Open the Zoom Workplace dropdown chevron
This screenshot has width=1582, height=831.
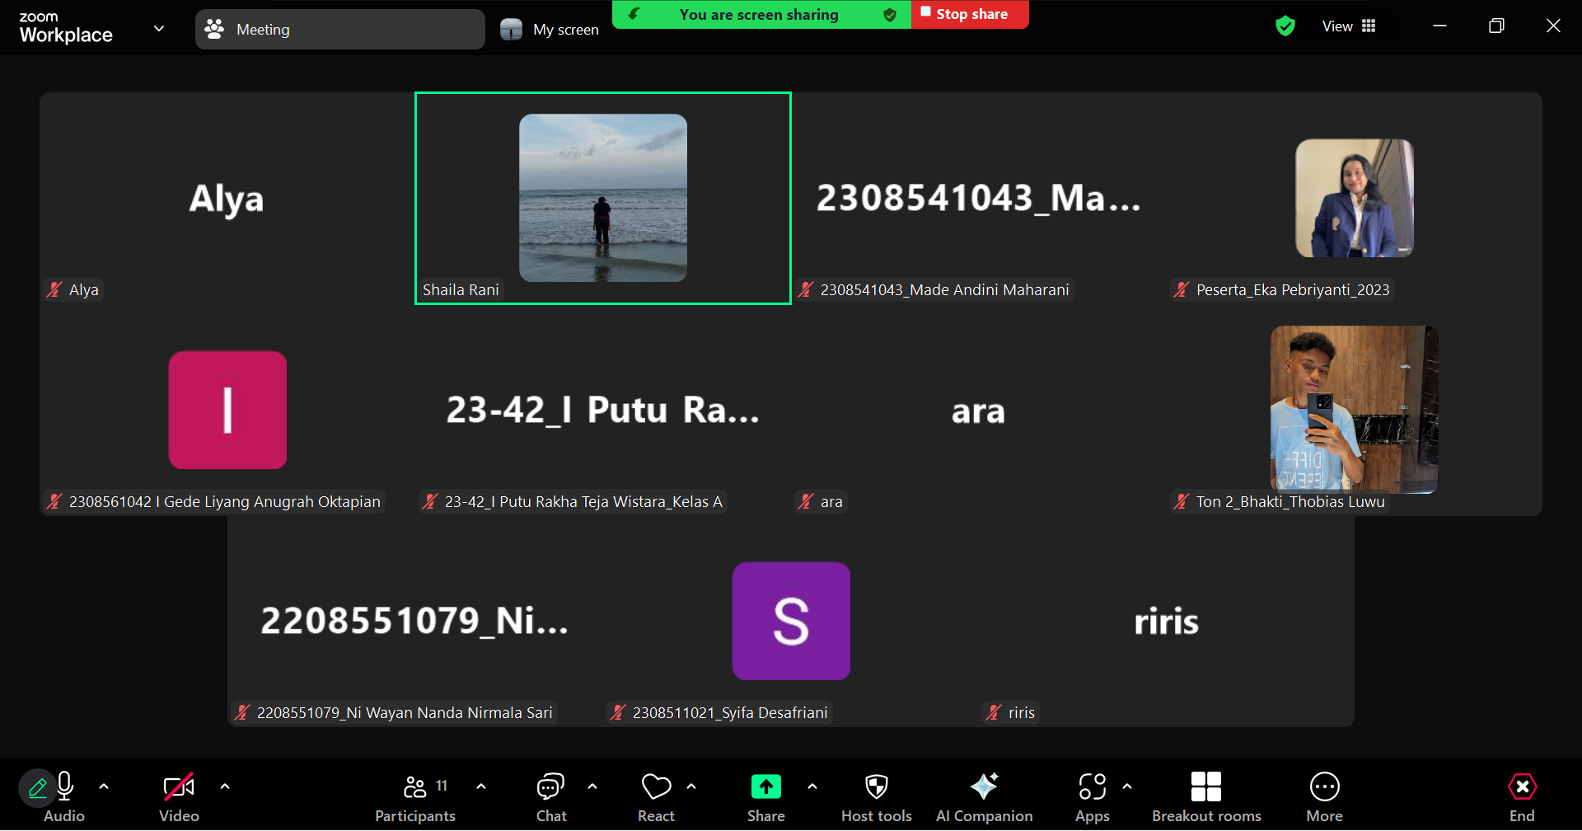(159, 29)
